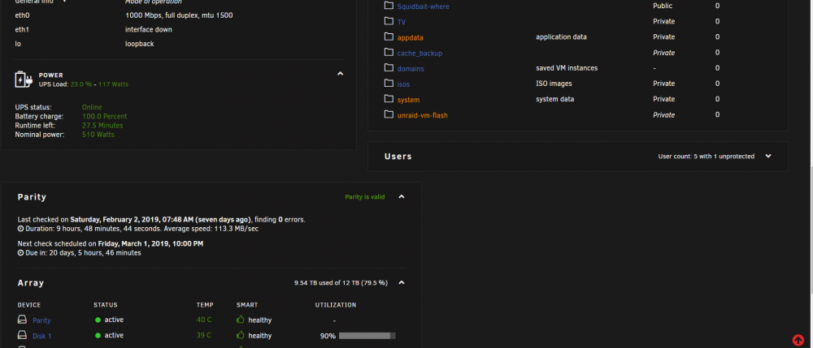Click the SMART column header

tap(247, 305)
